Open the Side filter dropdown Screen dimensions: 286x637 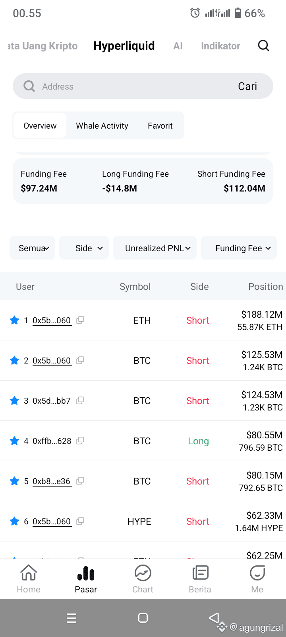click(84, 248)
